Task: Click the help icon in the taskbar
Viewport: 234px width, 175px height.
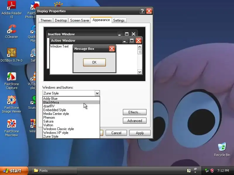Action: pos(189,171)
